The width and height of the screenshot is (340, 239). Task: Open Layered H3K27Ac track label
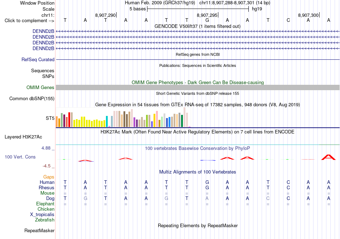click(x=23, y=137)
